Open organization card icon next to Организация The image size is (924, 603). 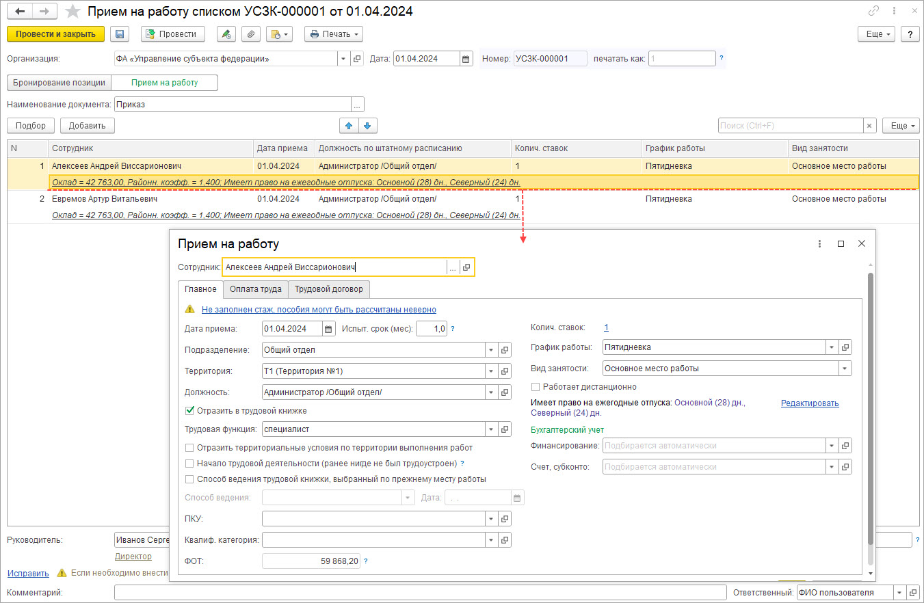click(357, 59)
